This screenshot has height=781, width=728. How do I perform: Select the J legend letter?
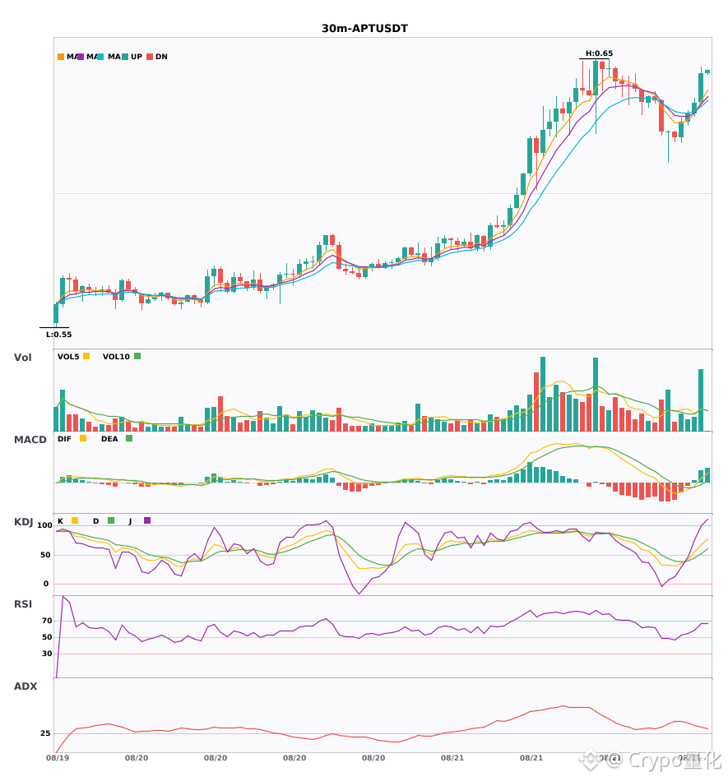130,521
